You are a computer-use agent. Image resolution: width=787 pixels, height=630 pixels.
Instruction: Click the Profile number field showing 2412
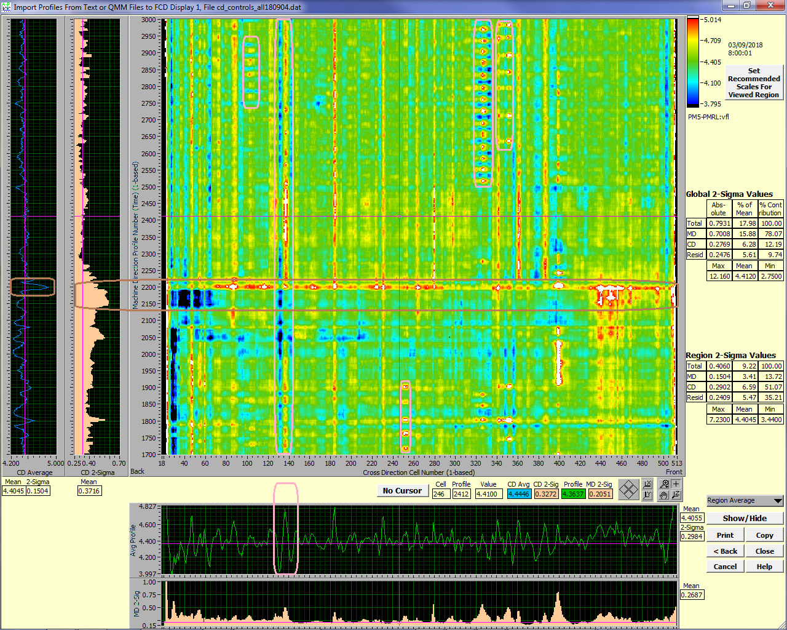[461, 494]
